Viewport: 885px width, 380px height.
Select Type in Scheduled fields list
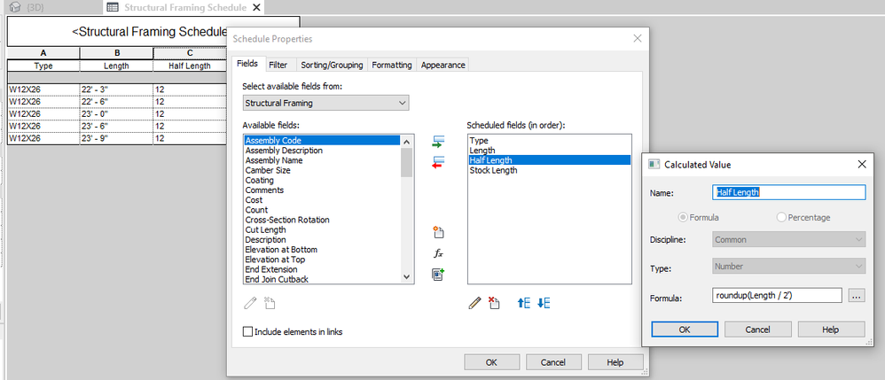click(549, 140)
